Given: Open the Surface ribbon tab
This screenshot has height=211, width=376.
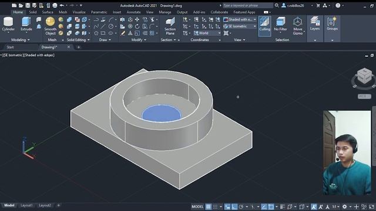Looking at the screenshot, I should click(x=48, y=12).
